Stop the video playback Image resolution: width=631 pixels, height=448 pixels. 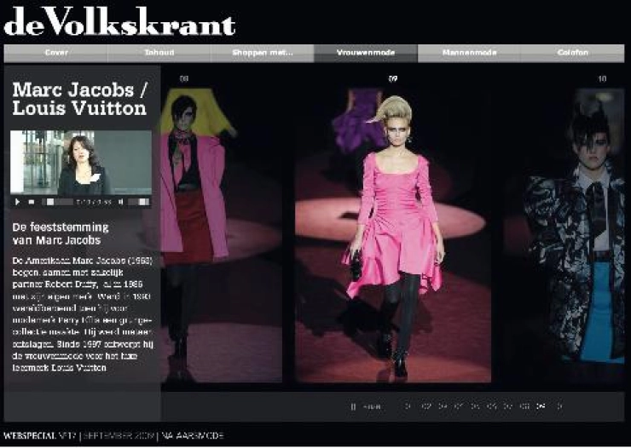click(x=32, y=202)
